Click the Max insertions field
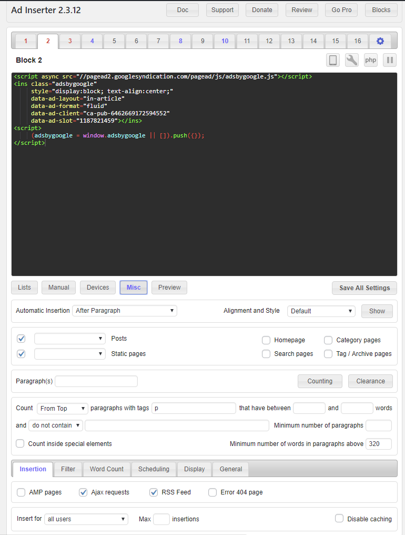405x535 pixels. coord(161,519)
